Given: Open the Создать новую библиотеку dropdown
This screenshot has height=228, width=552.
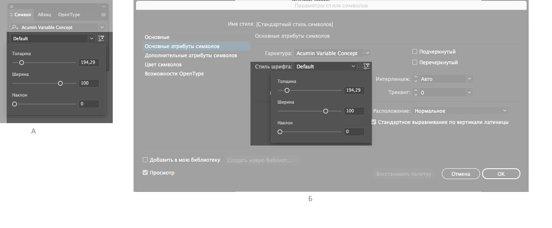Looking at the screenshot, I should click(262, 160).
